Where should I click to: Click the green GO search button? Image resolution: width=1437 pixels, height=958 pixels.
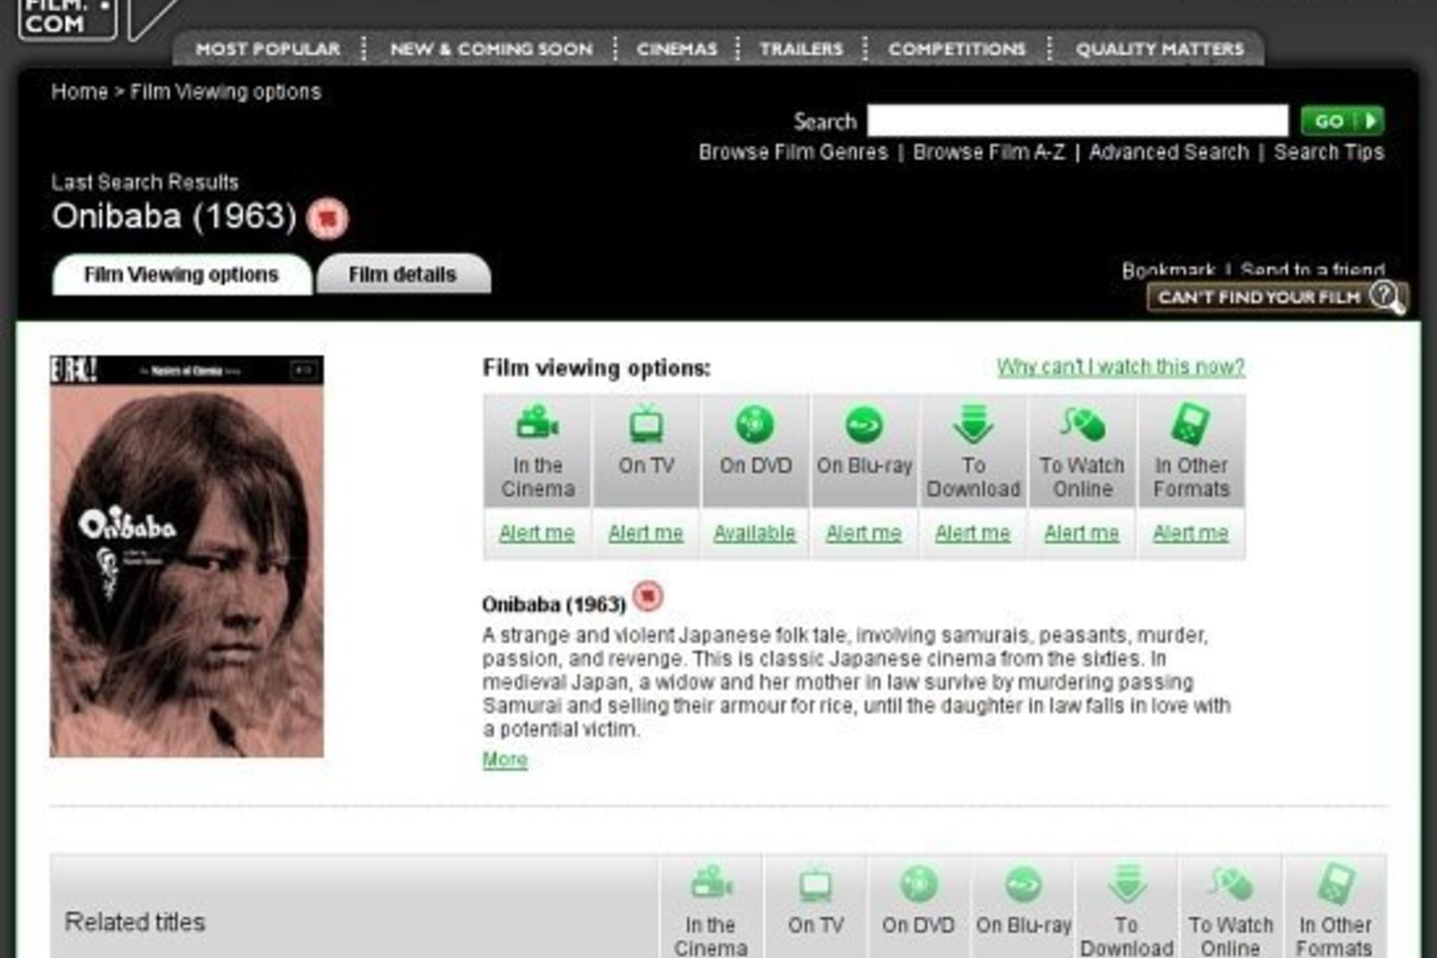tap(1342, 121)
